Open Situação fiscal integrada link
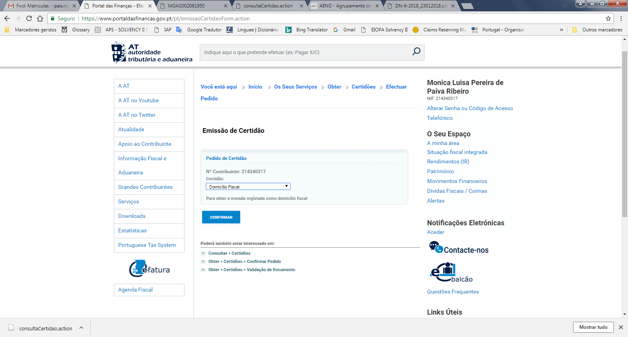This screenshot has height=337, width=628. (x=457, y=152)
